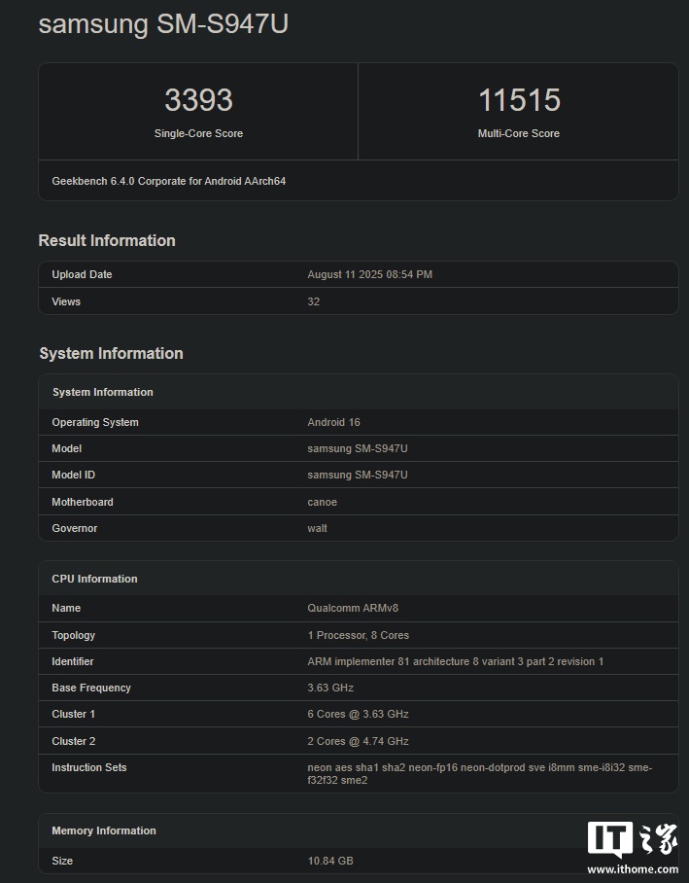This screenshot has width=689, height=883.
Task: Click 'samsung SM-S947U' in the Model ID row
Action: 358,476
